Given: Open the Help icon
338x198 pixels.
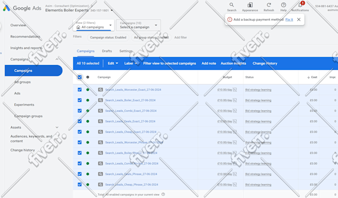Looking at the screenshot, I should (x=283, y=5).
